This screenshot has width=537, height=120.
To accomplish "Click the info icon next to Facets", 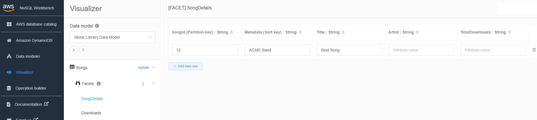I will (99, 84).
